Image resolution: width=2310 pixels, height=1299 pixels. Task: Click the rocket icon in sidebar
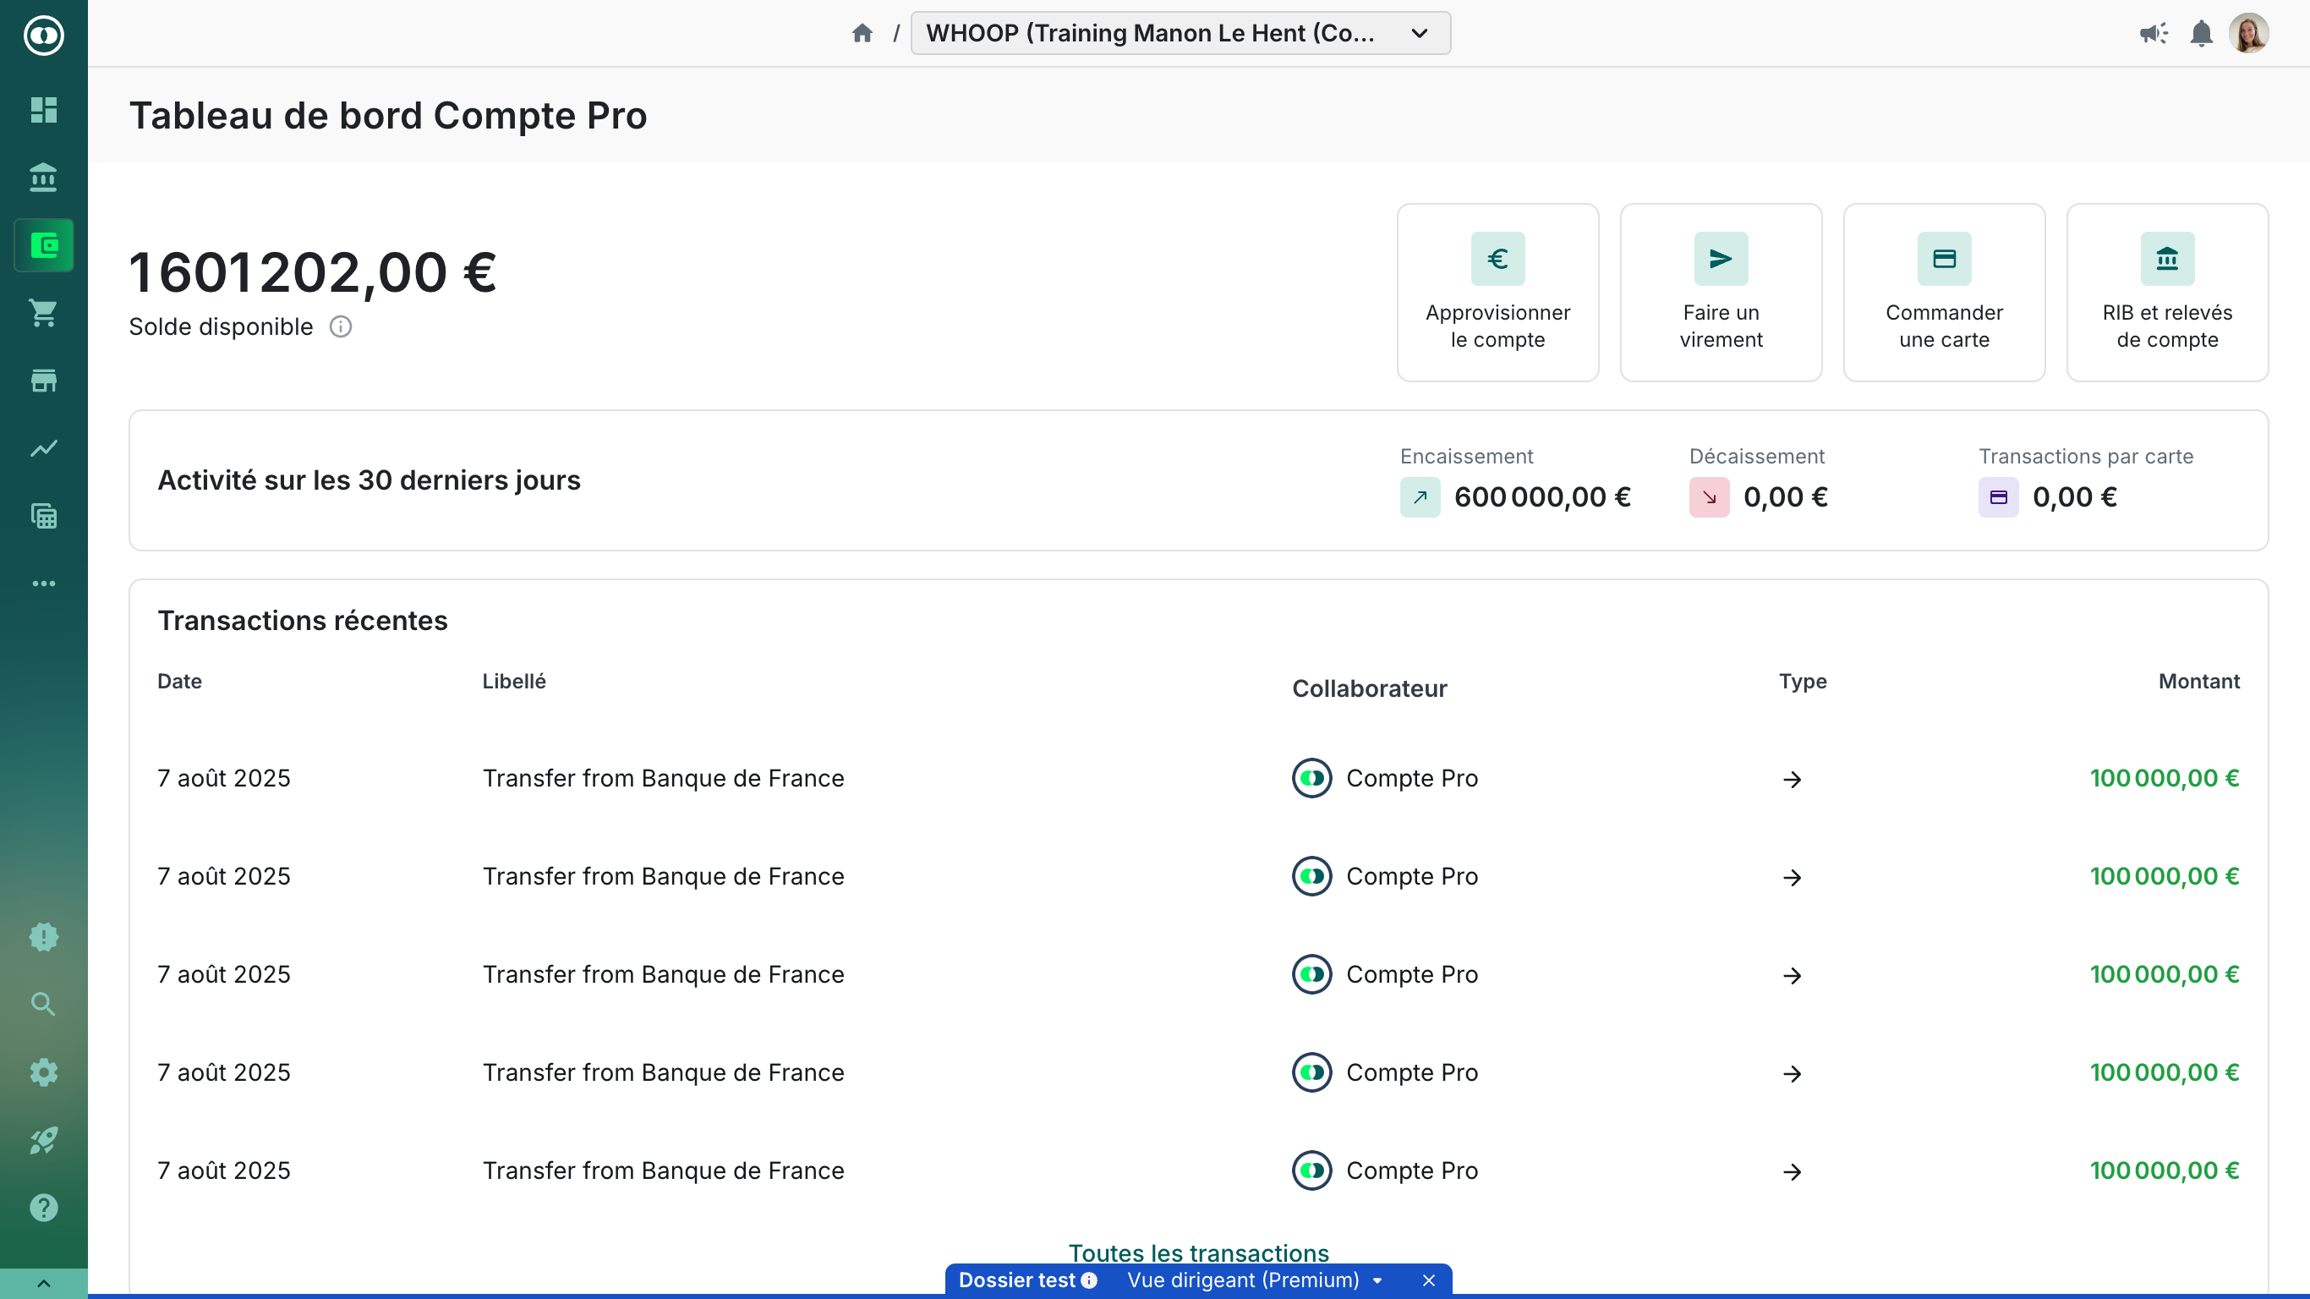(x=43, y=1139)
